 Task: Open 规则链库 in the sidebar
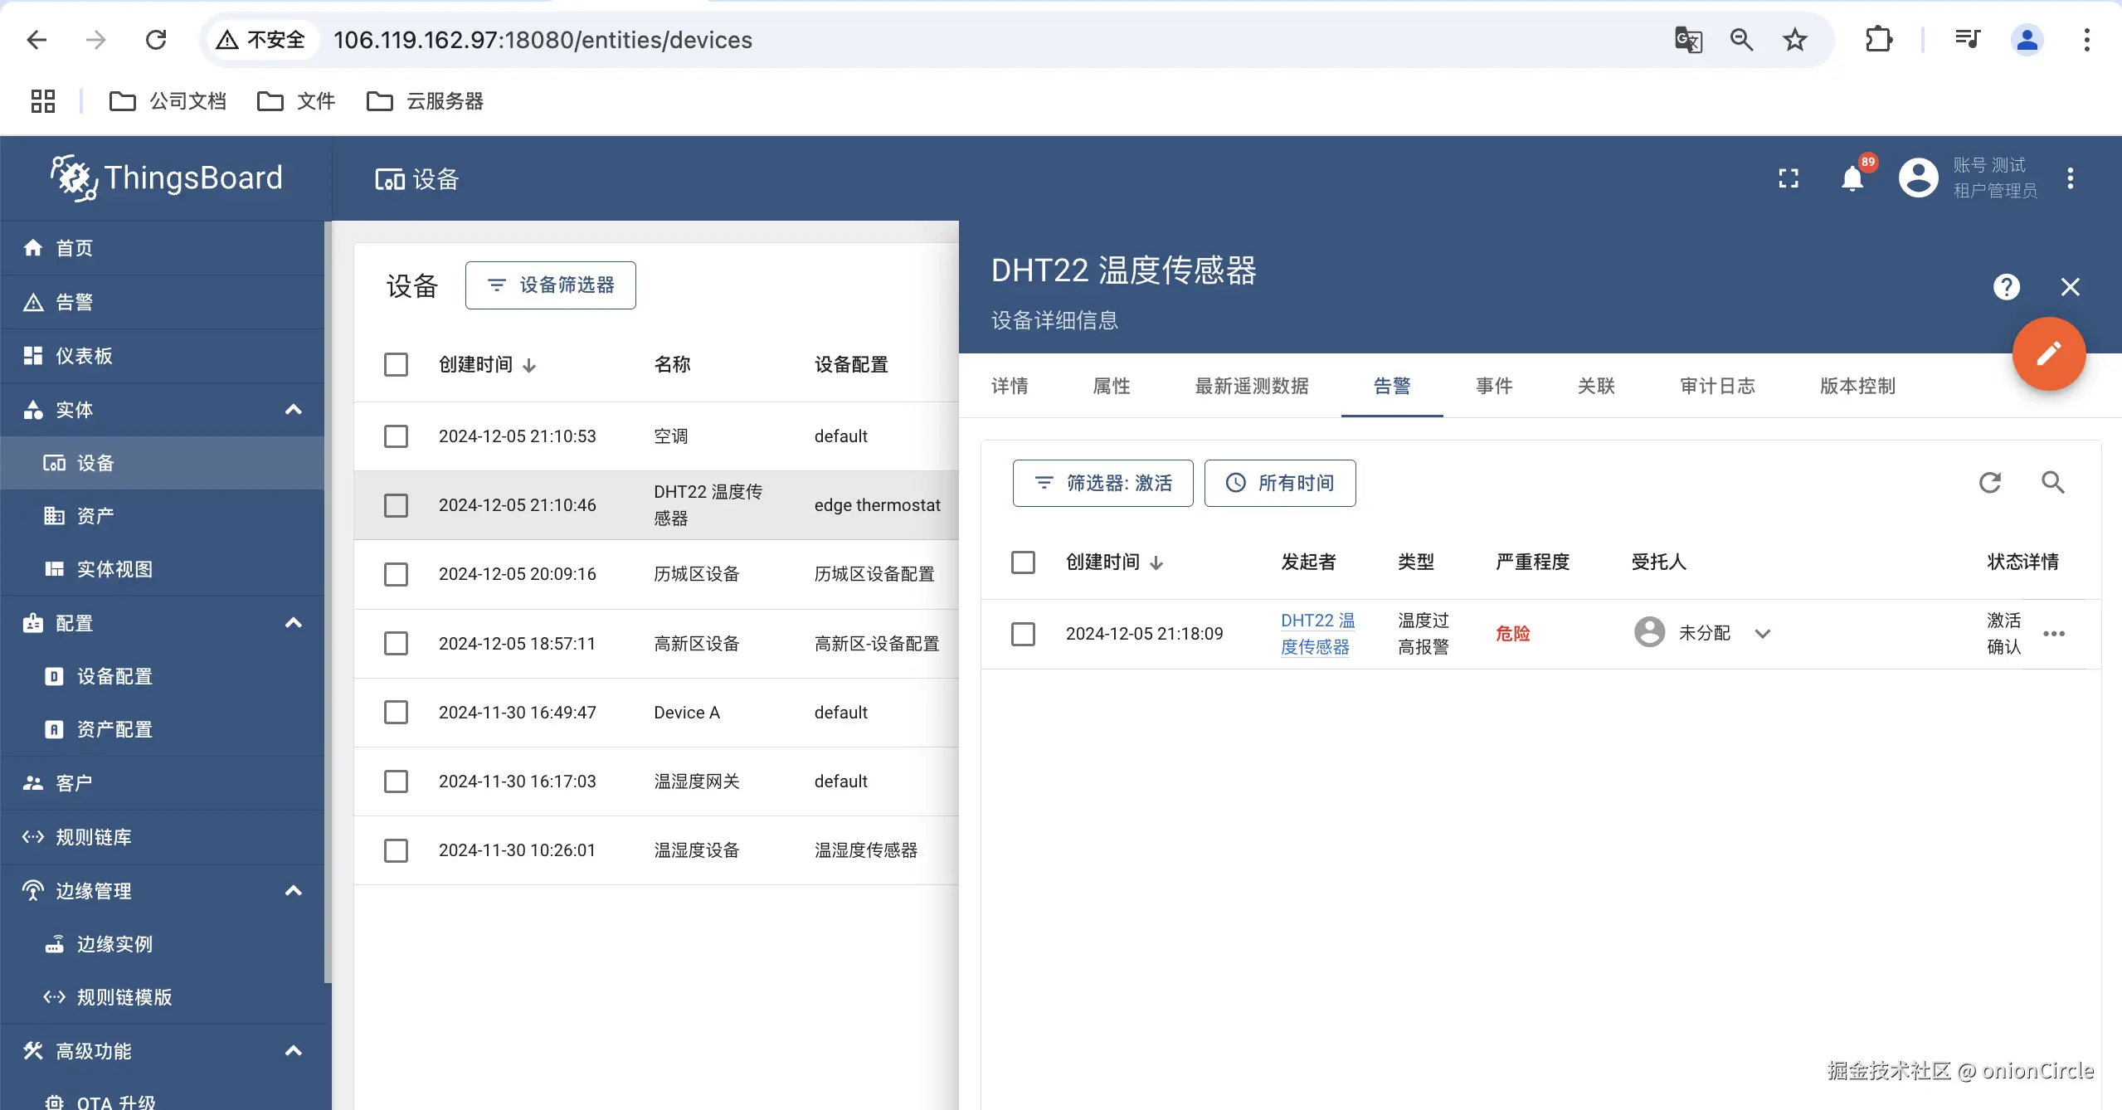(93, 837)
